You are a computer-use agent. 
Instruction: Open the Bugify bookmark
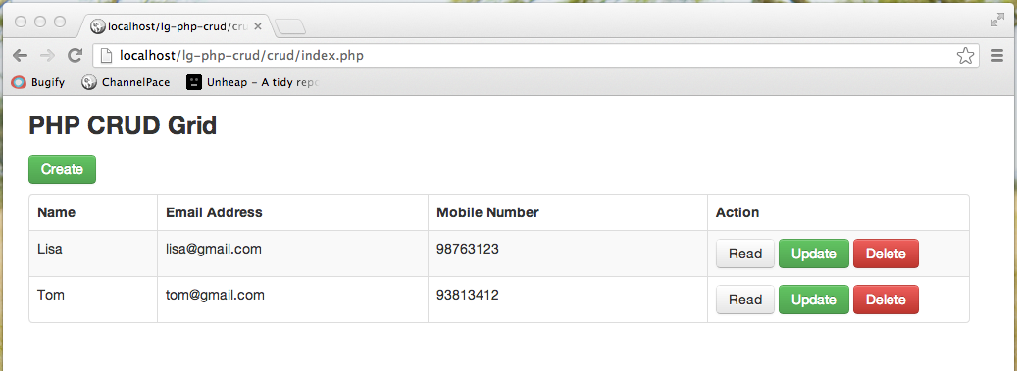[x=38, y=82]
